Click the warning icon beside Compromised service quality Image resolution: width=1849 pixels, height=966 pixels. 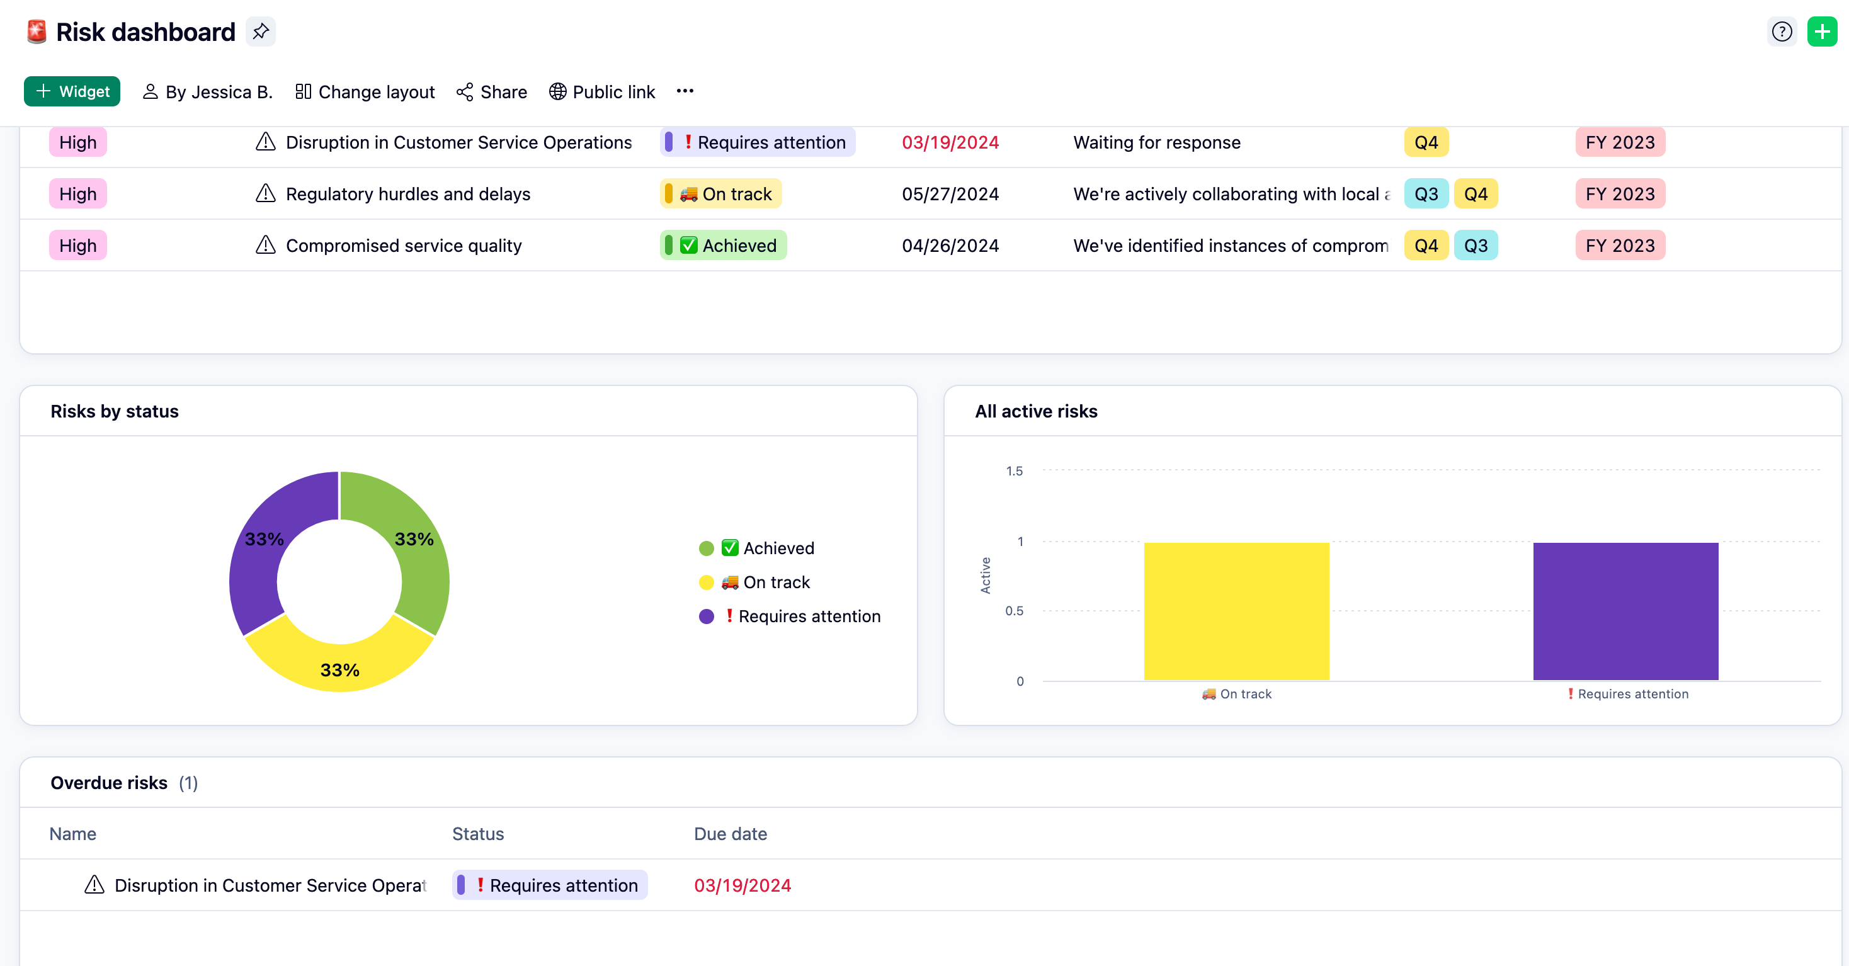point(266,246)
